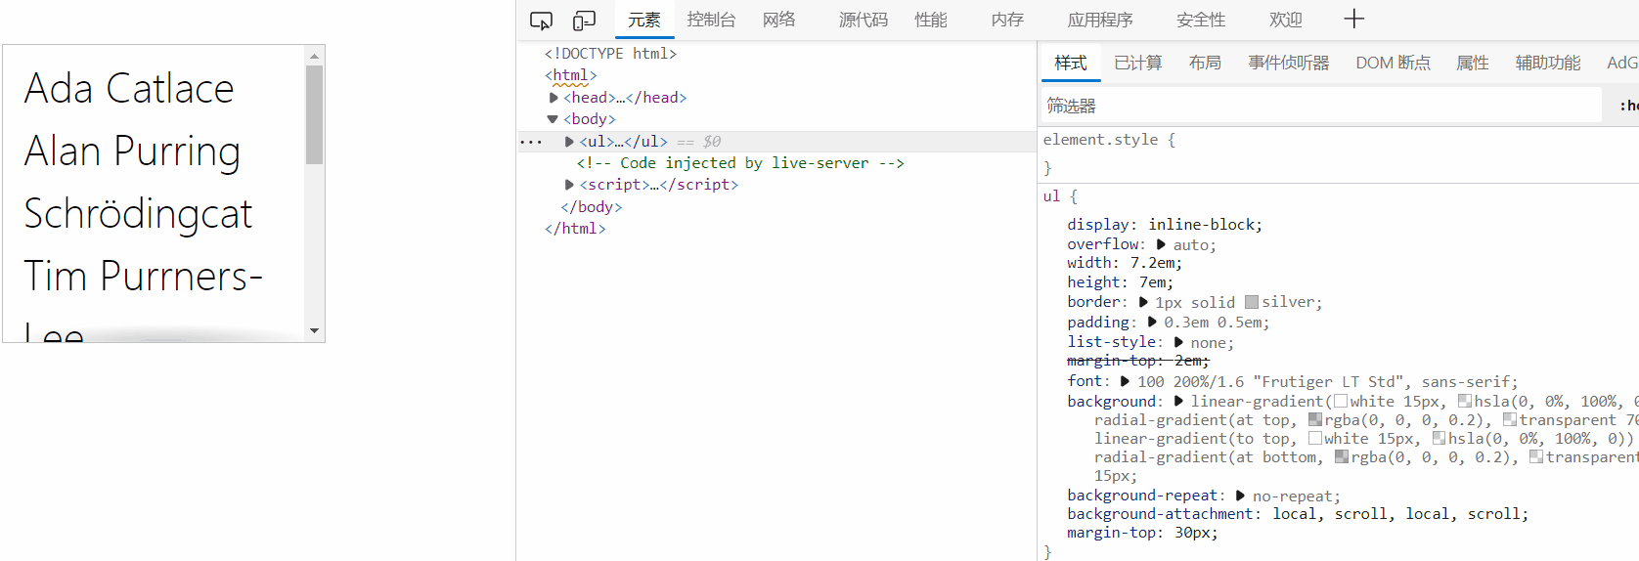Open hsla swatch on linear-gradient to top line
Viewport: 1639px width, 561px height.
(x=1440, y=438)
